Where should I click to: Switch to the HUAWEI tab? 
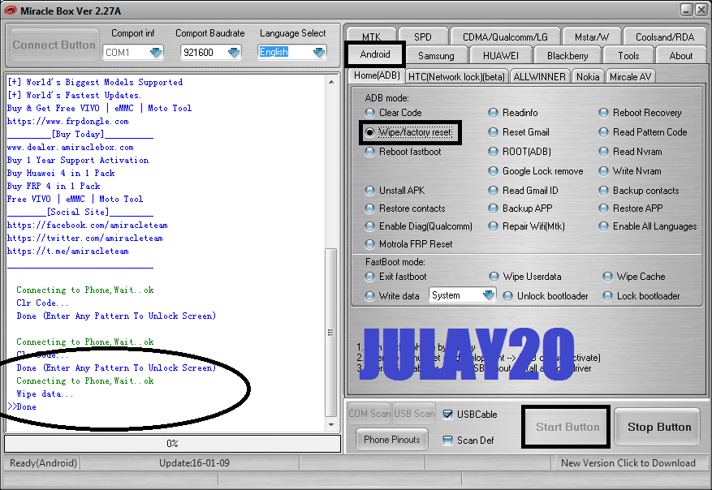click(500, 56)
